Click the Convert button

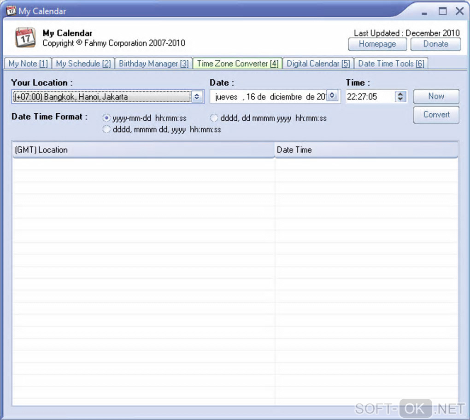click(436, 115)
